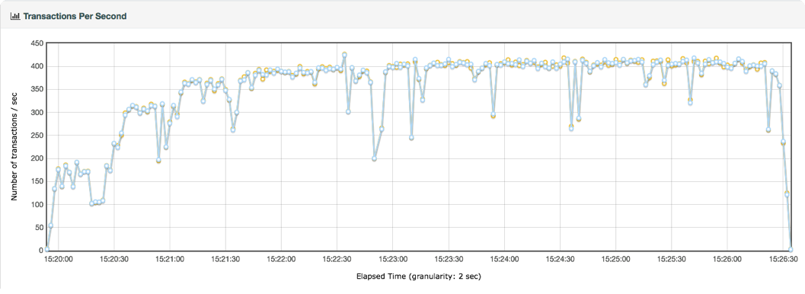This screenshot has width=805, height=294.
Task: Click the "Number of transactions / sec" axis title
Action: pyautogui.click(x=15, y=147)
